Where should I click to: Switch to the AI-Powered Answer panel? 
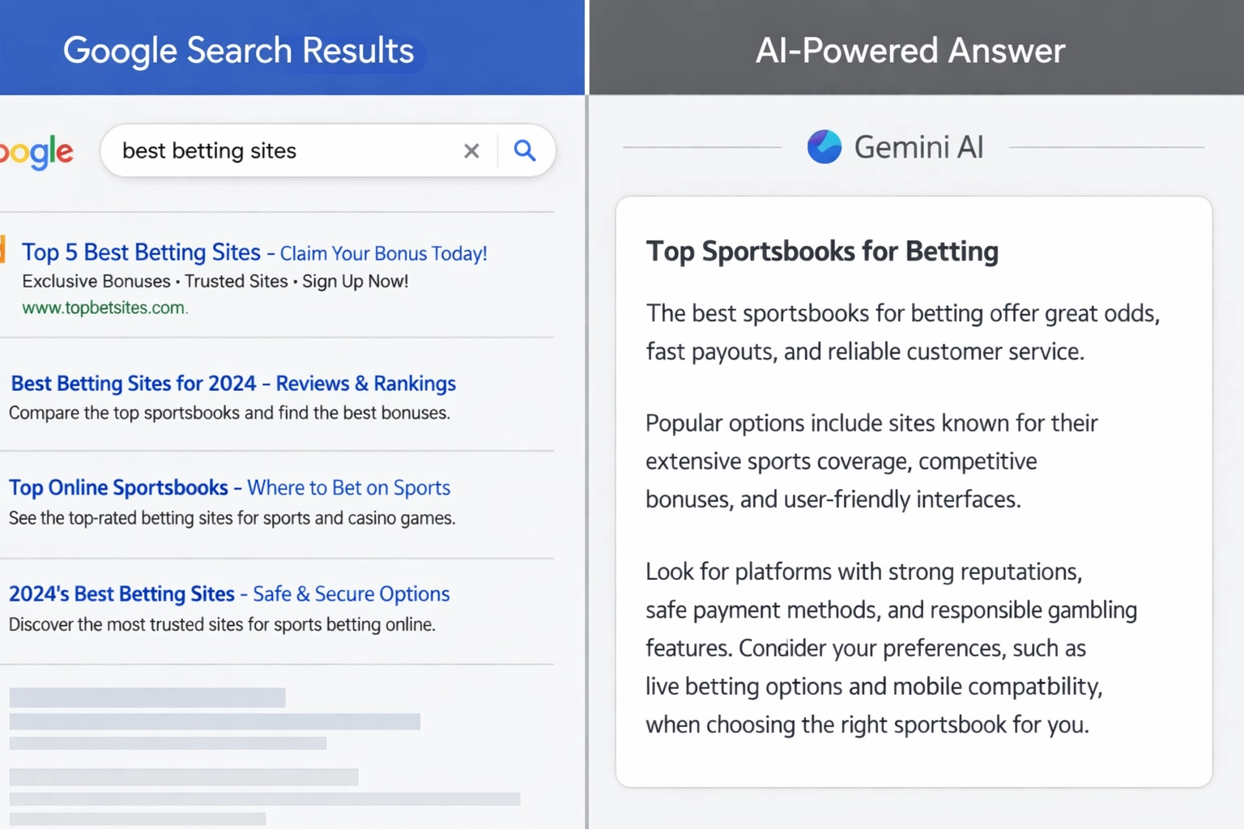910,49
